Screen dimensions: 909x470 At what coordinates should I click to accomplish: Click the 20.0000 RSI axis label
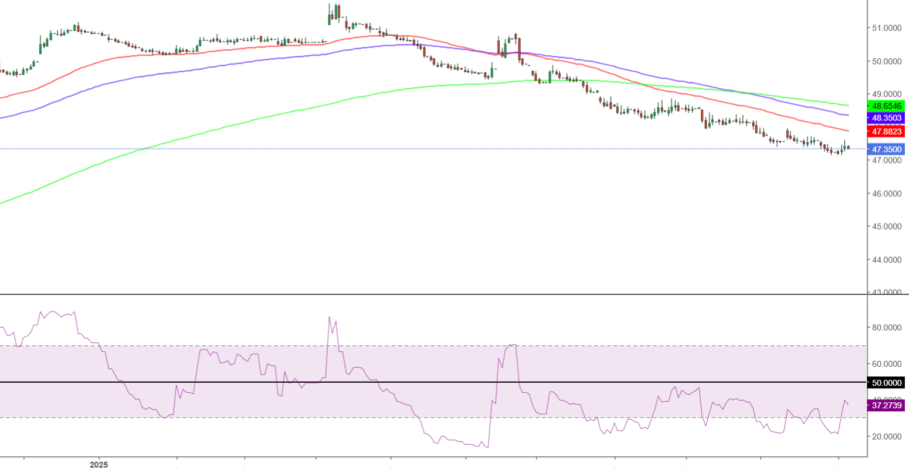[x=886, y=436]
